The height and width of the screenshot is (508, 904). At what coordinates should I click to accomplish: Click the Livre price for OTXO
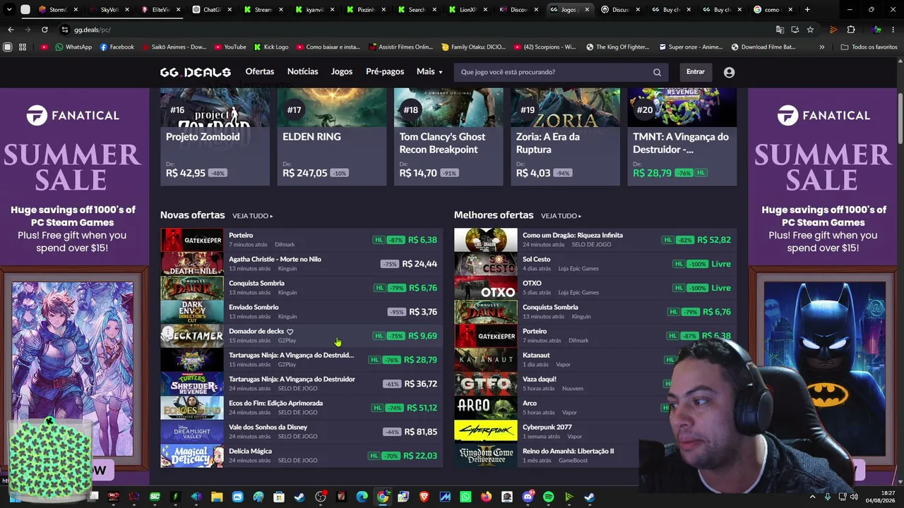point(721,288)
